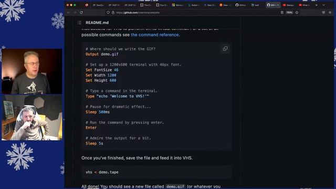
Task: Click the line 'Output demo.gif'
Action: pyautogui.click(x=102, y=54)
